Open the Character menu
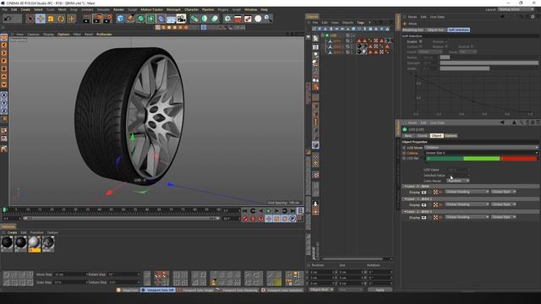 click(191, 9)
